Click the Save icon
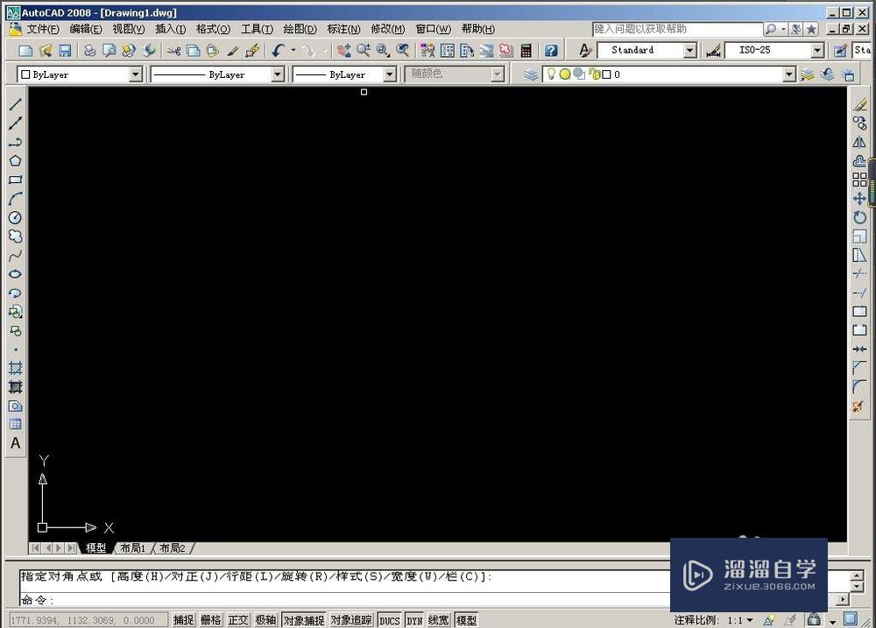The height and width of the screenshot is (628, 876). [64, 50]
